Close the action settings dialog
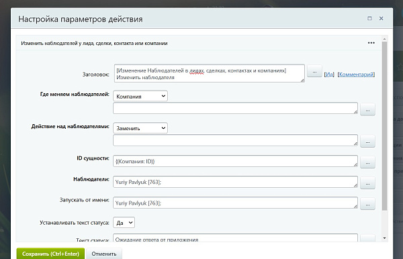Image resolution: width=403 pixels, height=259 pixels. point(381,18)
